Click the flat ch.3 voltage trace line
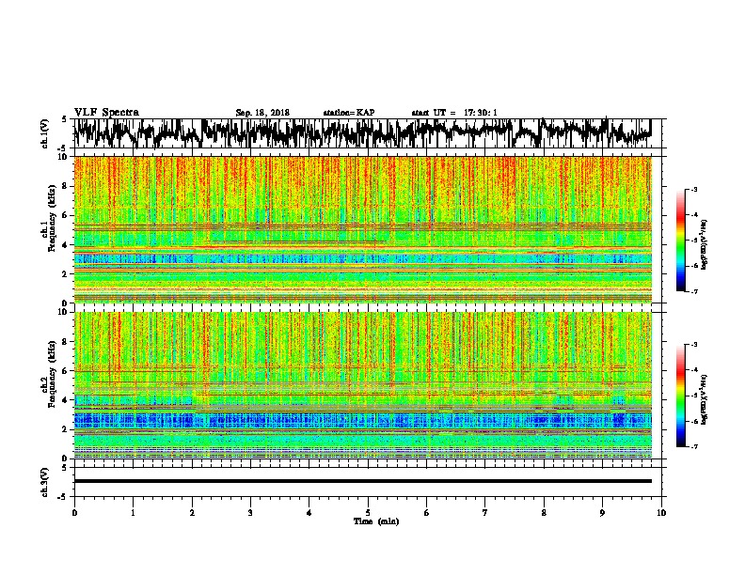Screen dimensions: 745x575 pos(362,481)
